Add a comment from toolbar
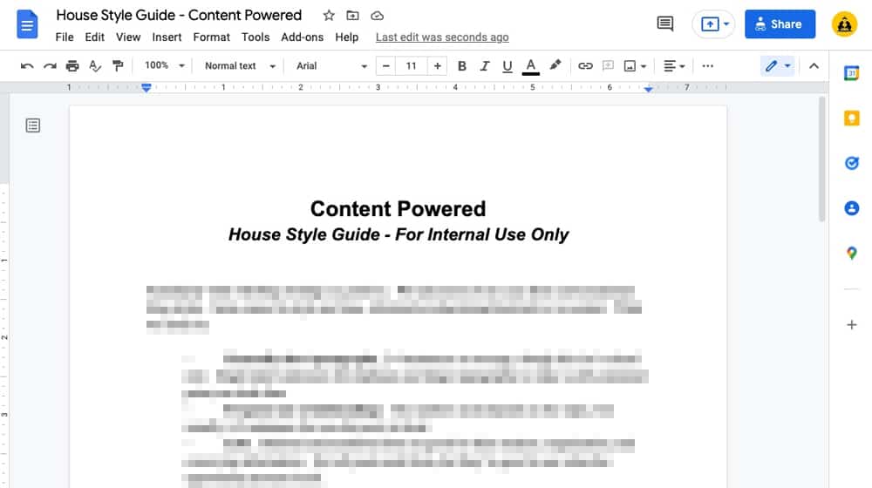Screen dimensions: 872x488 click(608, 66)
